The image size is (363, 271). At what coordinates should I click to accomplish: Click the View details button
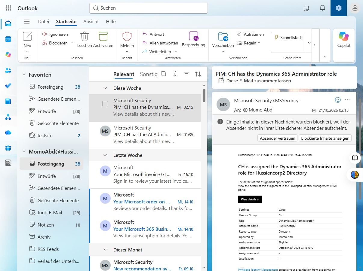tap(250, 199)
